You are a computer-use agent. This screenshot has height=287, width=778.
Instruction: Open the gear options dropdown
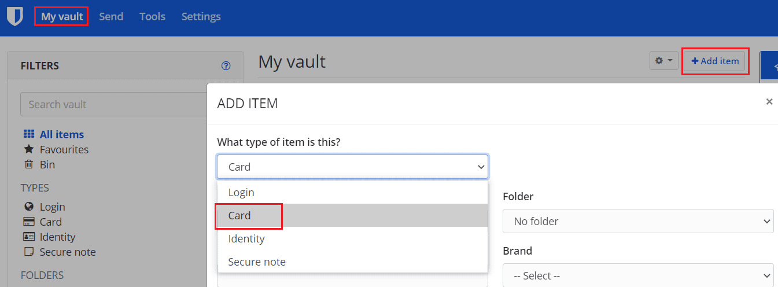tap(664, 60)
